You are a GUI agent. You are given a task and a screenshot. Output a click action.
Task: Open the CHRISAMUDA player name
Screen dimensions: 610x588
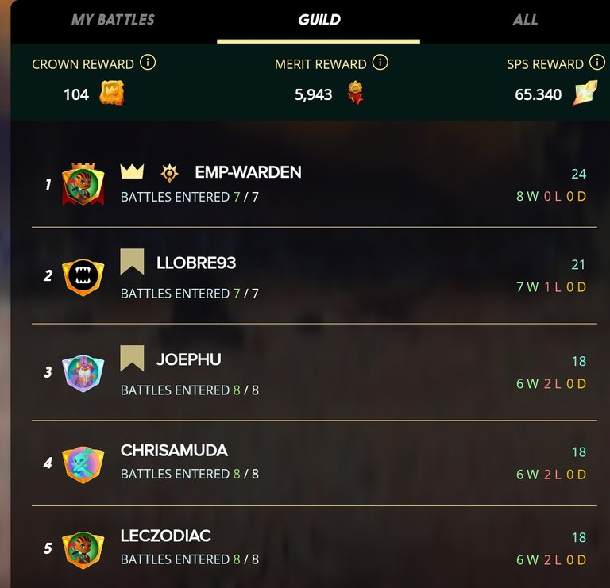click(174, 451)
